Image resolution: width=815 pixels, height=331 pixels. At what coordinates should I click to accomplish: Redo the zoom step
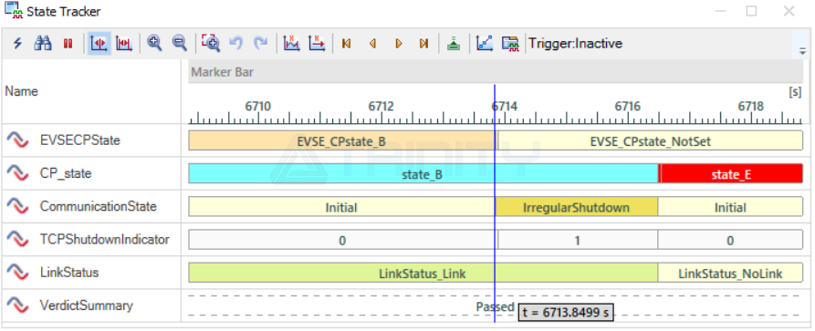click(260, 44)
